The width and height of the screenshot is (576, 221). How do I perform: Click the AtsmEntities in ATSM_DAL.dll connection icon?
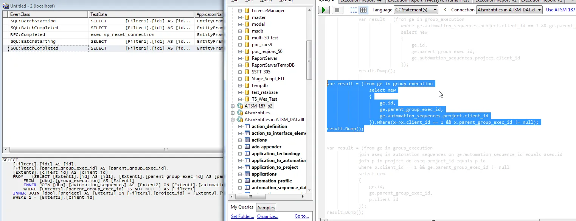[240, 120]
